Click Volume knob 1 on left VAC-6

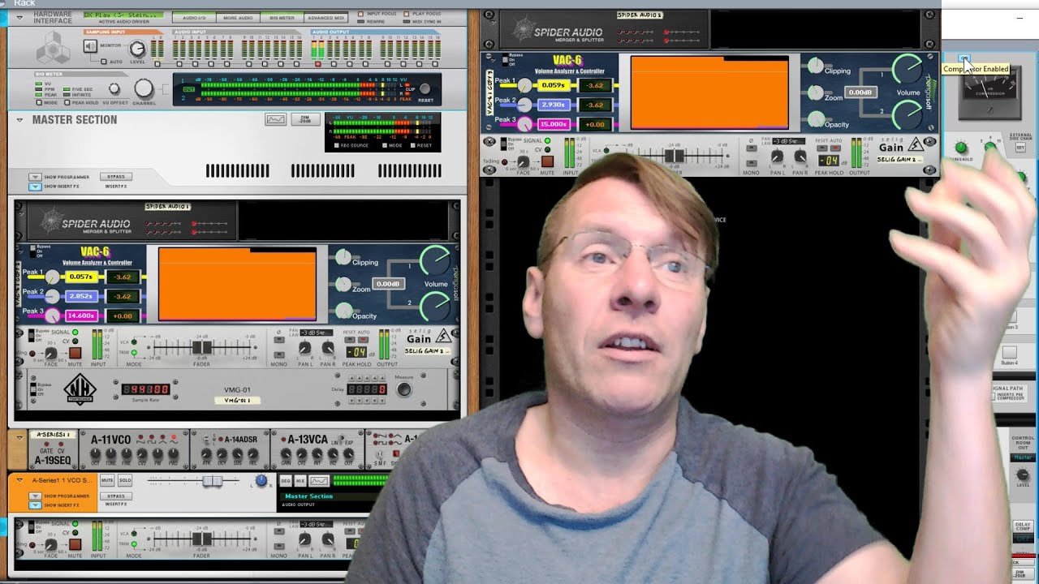click(436, 261)
